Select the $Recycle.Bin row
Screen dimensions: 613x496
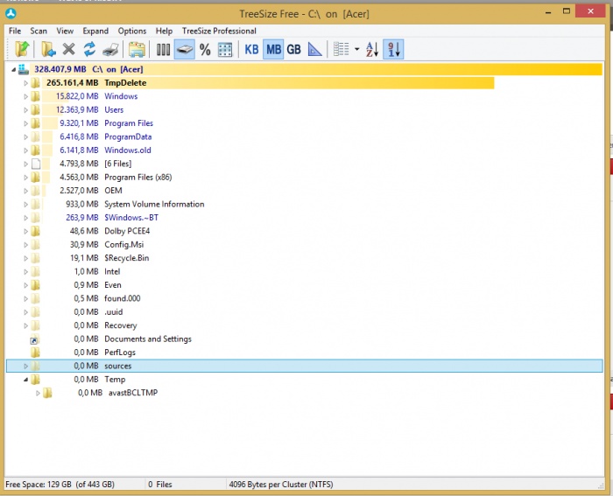(x=305, y=258)
